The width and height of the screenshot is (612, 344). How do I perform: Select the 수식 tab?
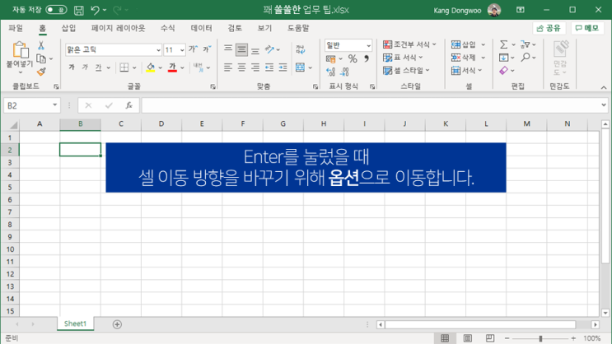(x=167, y=28)
